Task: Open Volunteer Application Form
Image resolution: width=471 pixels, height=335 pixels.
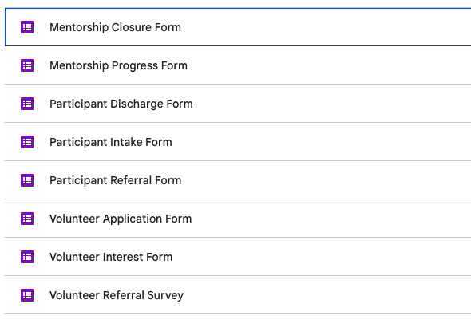Action: tap(121, 219)
